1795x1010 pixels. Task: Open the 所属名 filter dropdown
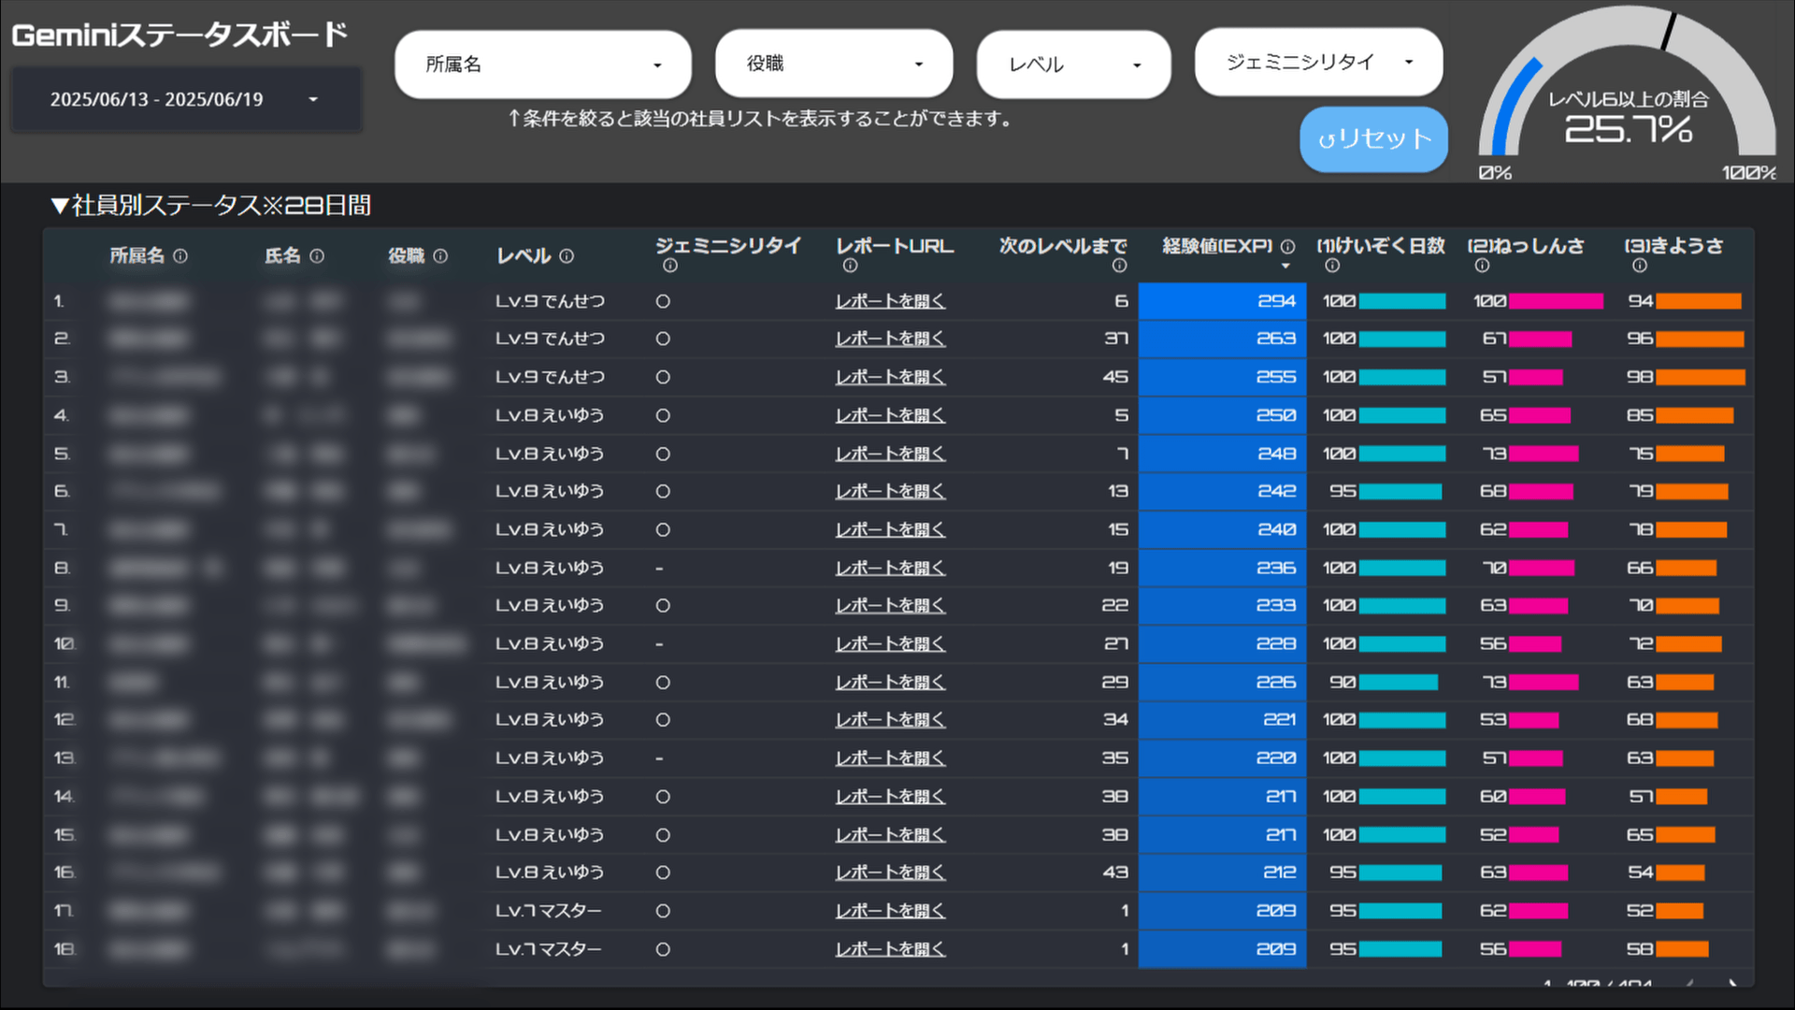coord(542,65)
